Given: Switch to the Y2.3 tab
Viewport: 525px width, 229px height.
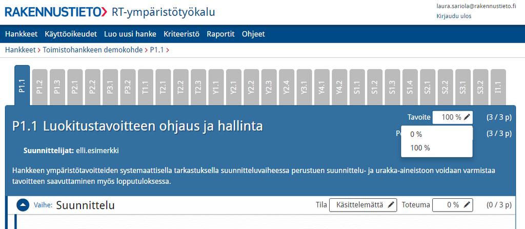Looking at the screenshot, I should pyautogui.click(x=269, y=87).
